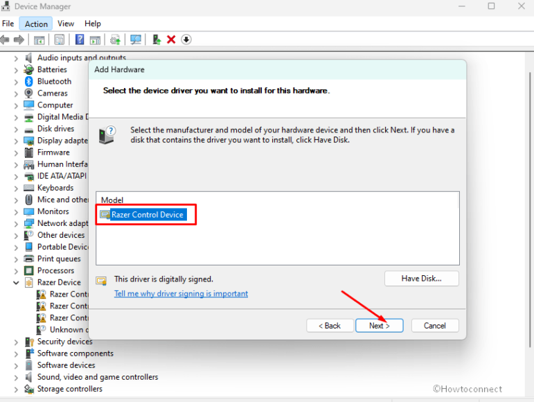Click the Scan for hardware changes icon
Image resolution: width=534 pixels, height=402 pixels.
pos(136,40)
